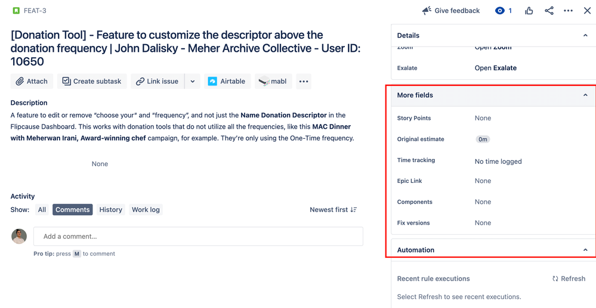The image size is (596, 308).
Task: Collapse the More fields section chevron
Action: click(585, 95)
